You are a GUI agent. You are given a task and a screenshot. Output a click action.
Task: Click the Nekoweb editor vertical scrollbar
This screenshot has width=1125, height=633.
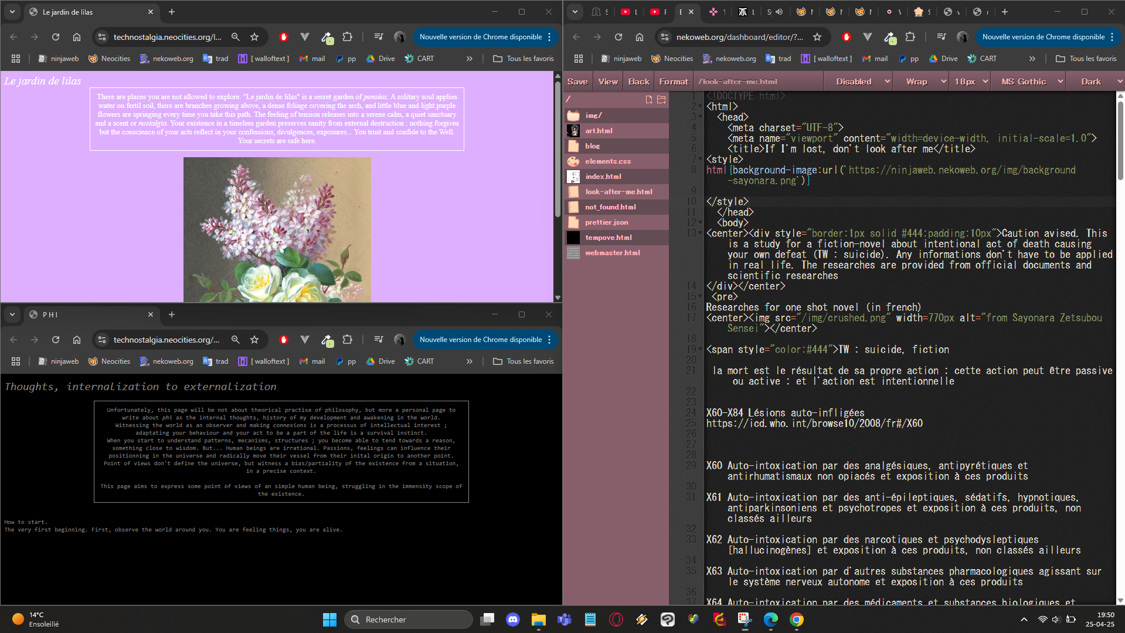(1120, 141)
